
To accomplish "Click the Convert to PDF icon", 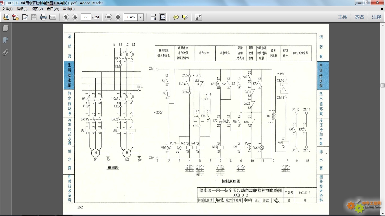I will pos(16,17).
